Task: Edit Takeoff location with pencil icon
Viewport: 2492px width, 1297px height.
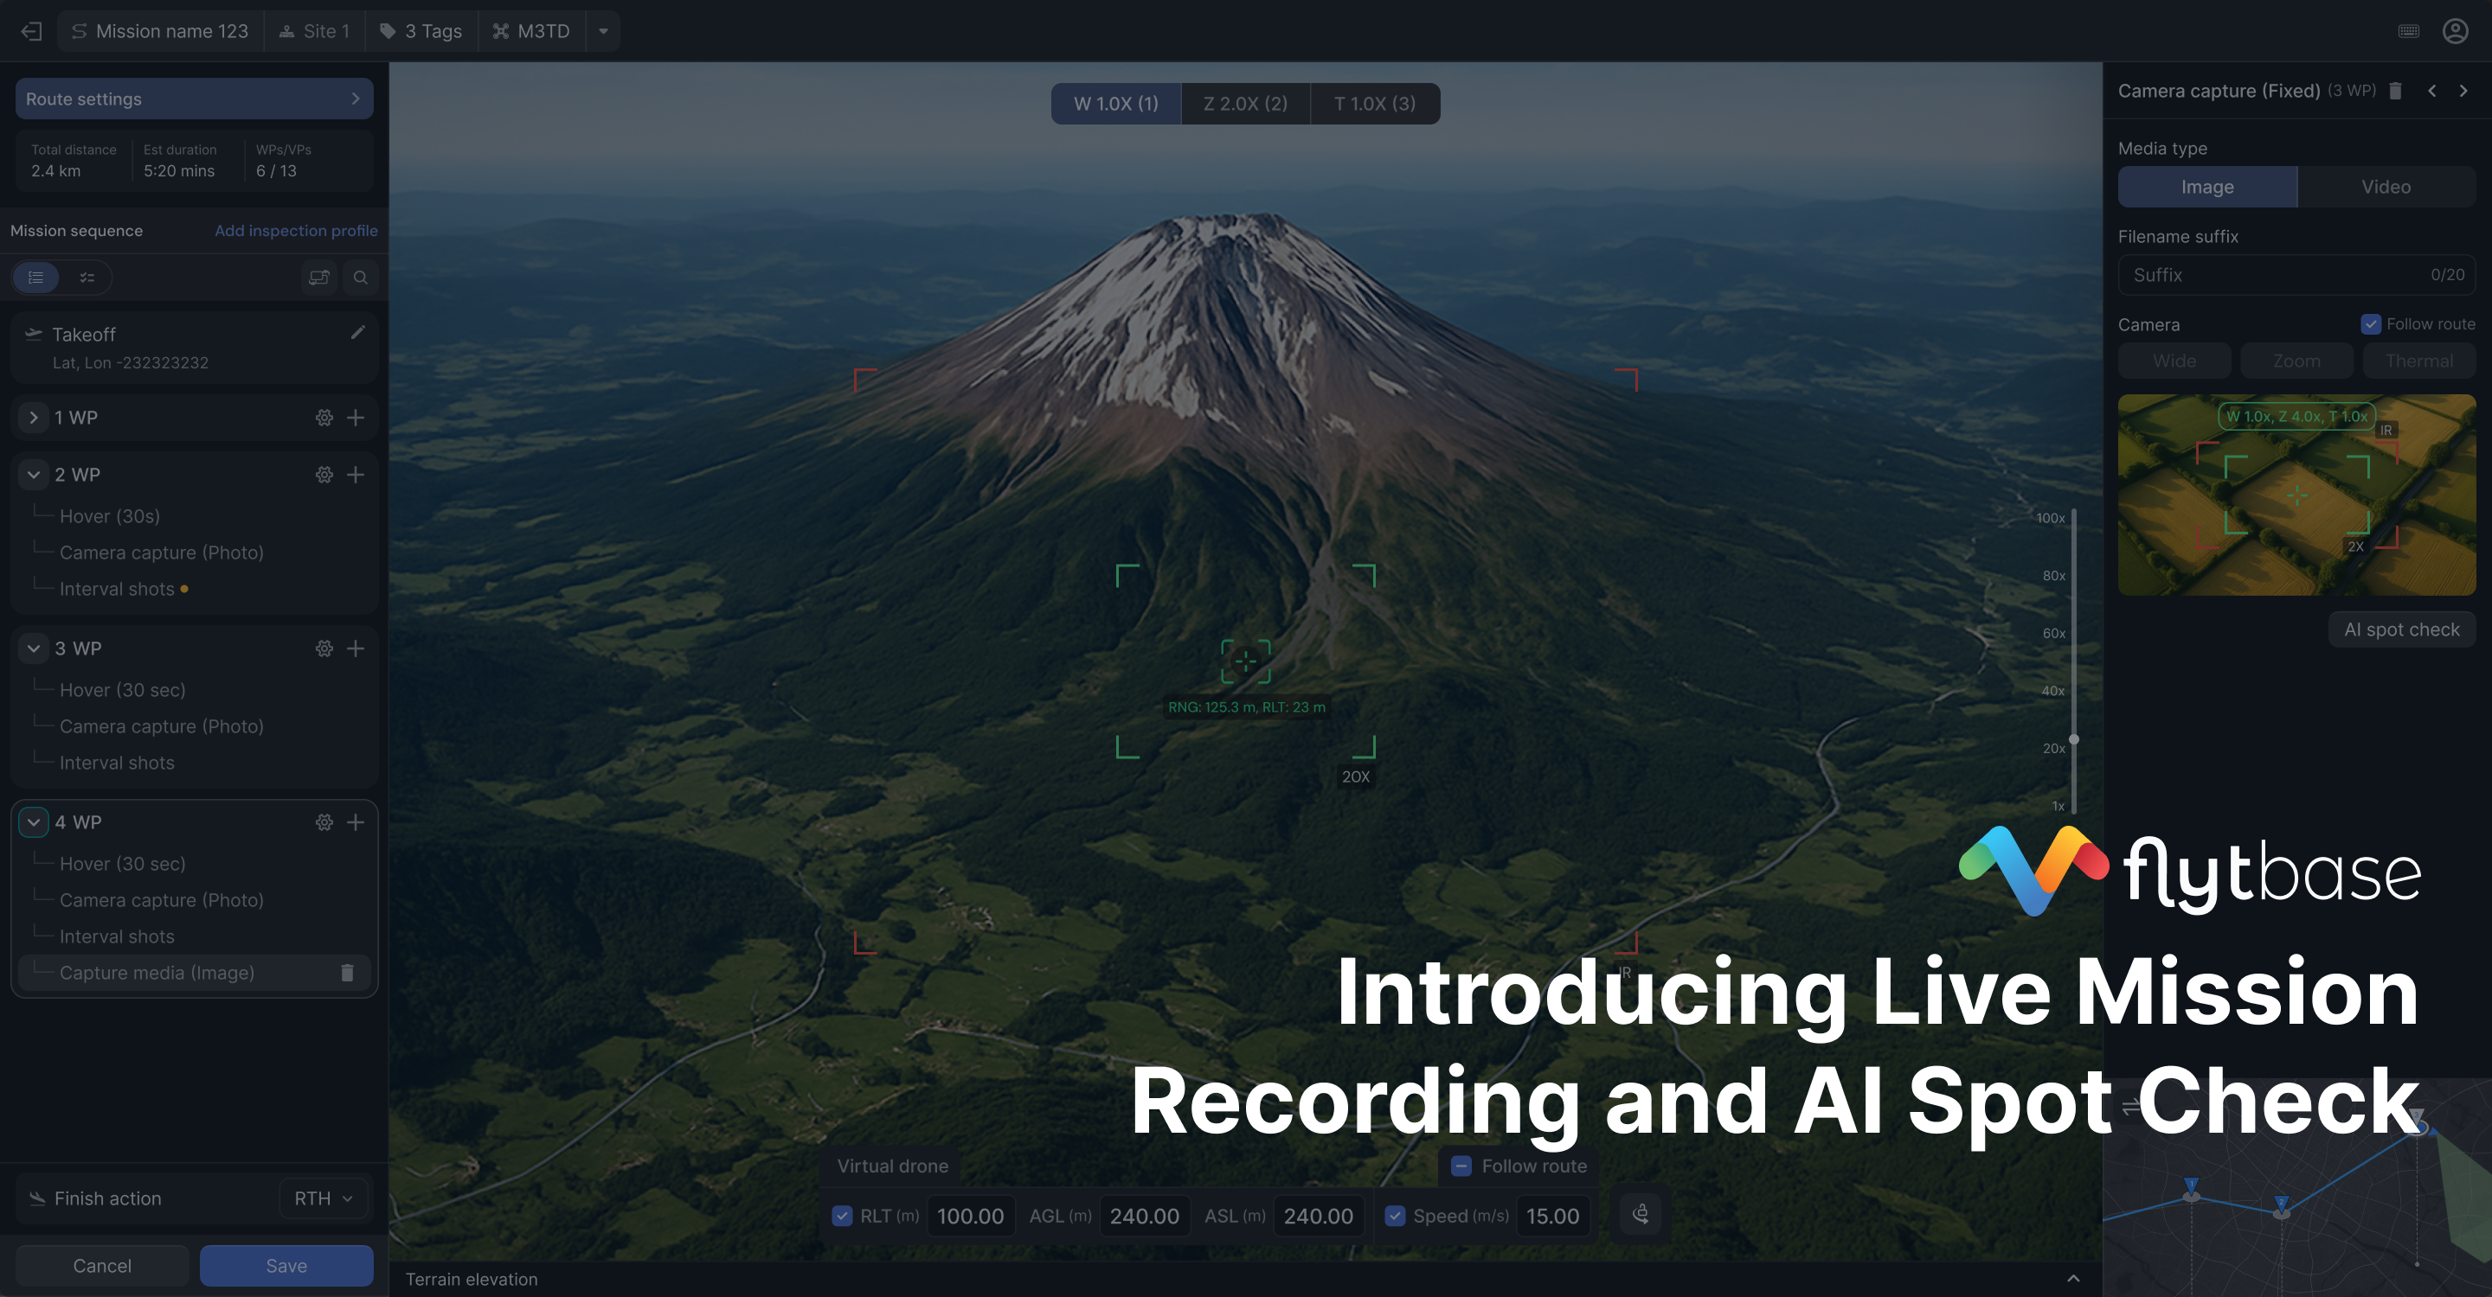Action: (x=358, y=333)
